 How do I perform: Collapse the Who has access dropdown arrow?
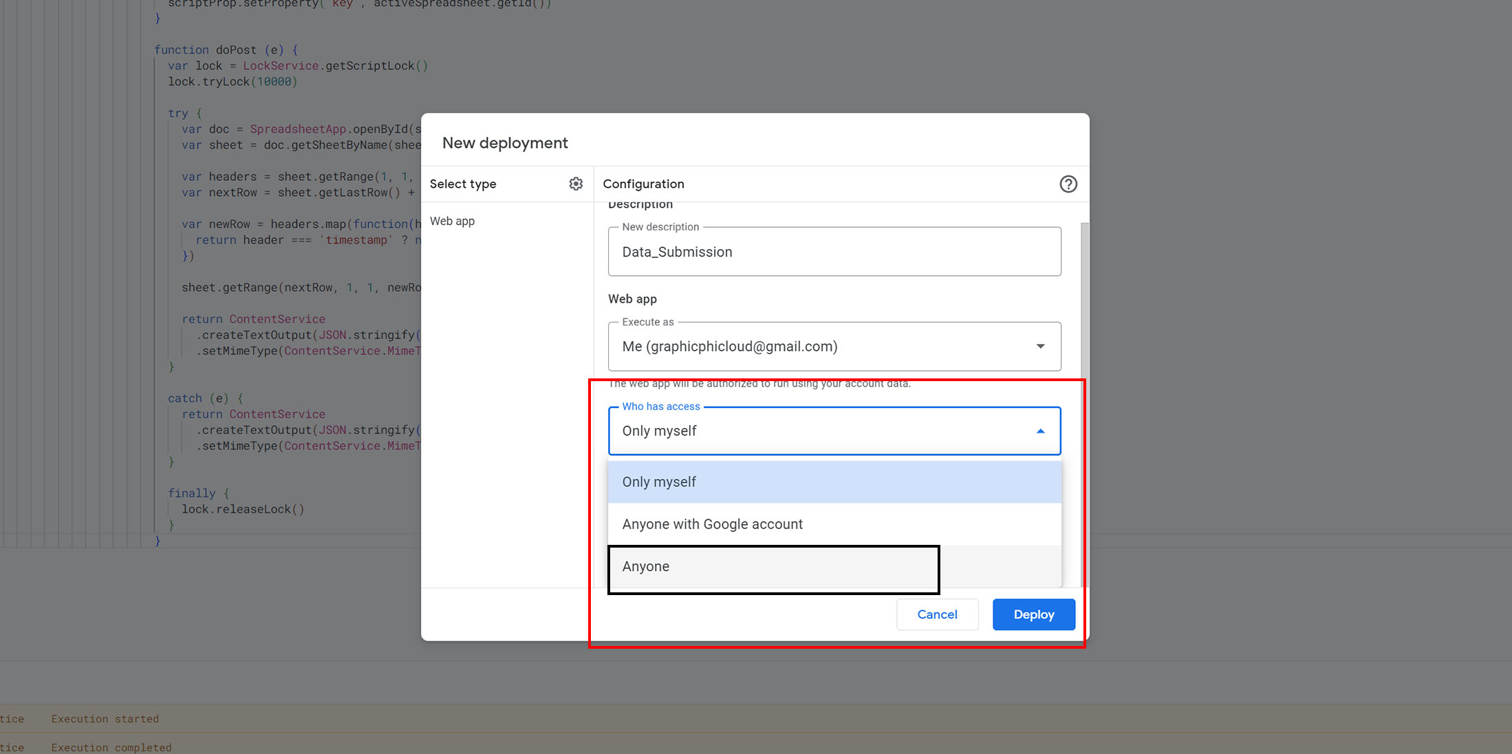tap(1040, 431)
